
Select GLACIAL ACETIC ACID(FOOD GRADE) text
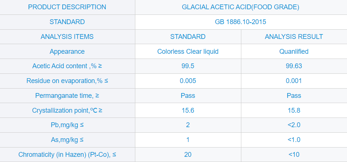coord(241,7)
